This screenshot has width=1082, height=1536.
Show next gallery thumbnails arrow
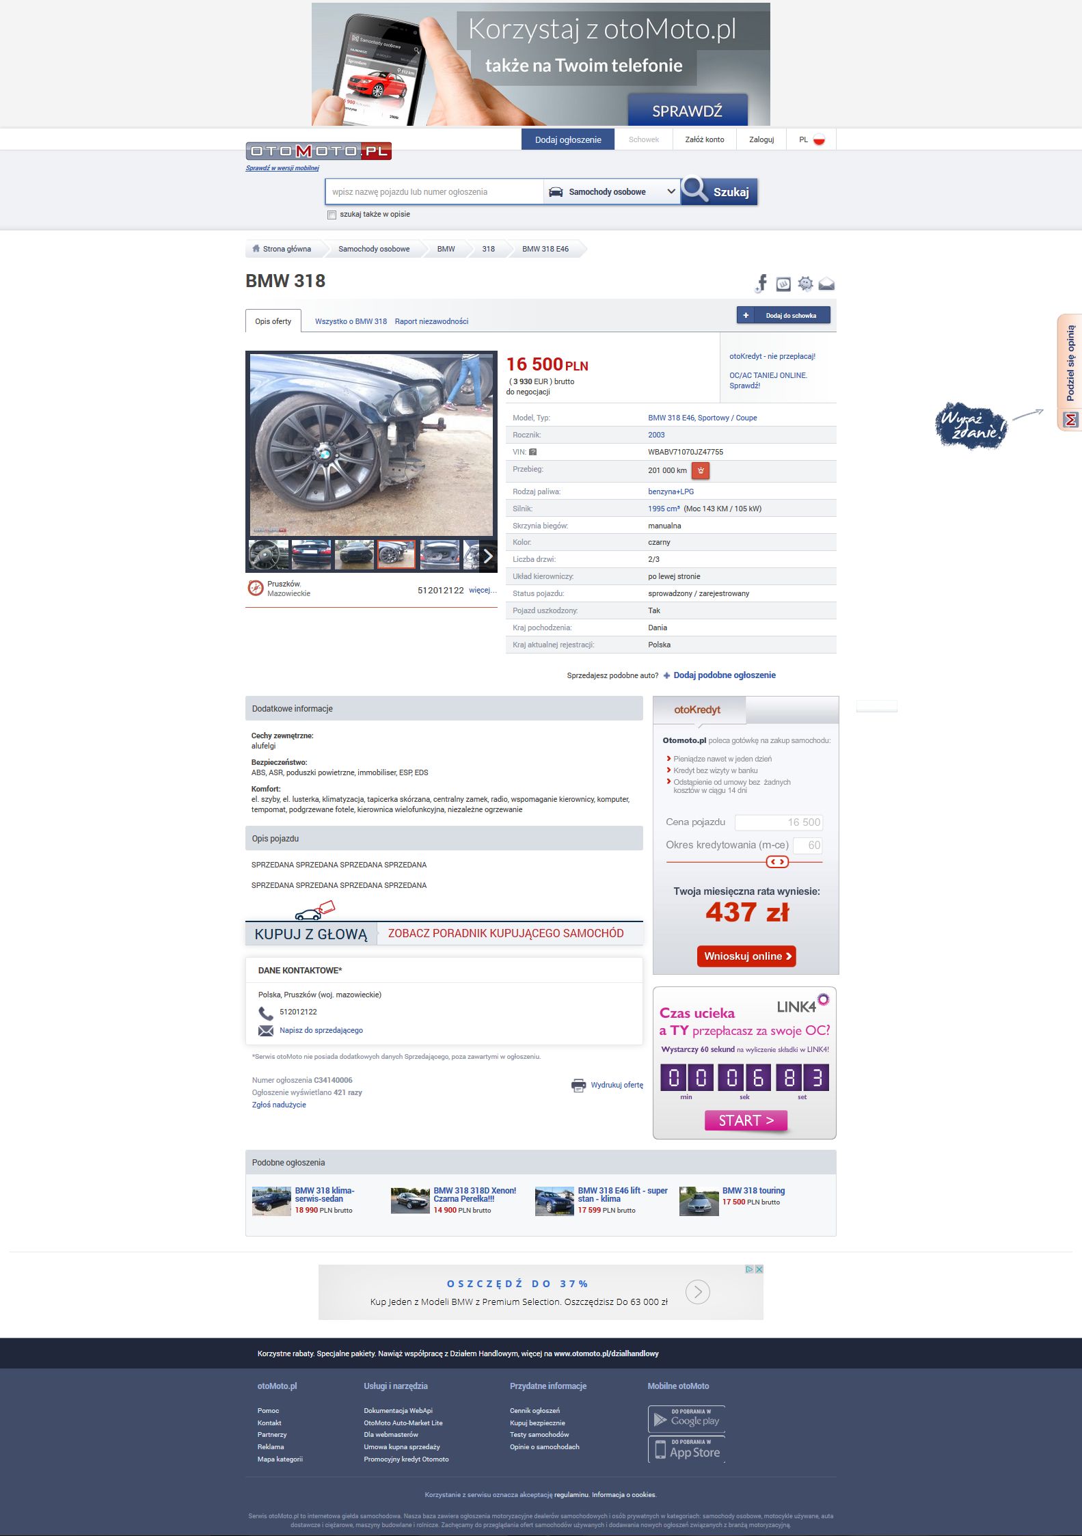click(x=488, y=556)
